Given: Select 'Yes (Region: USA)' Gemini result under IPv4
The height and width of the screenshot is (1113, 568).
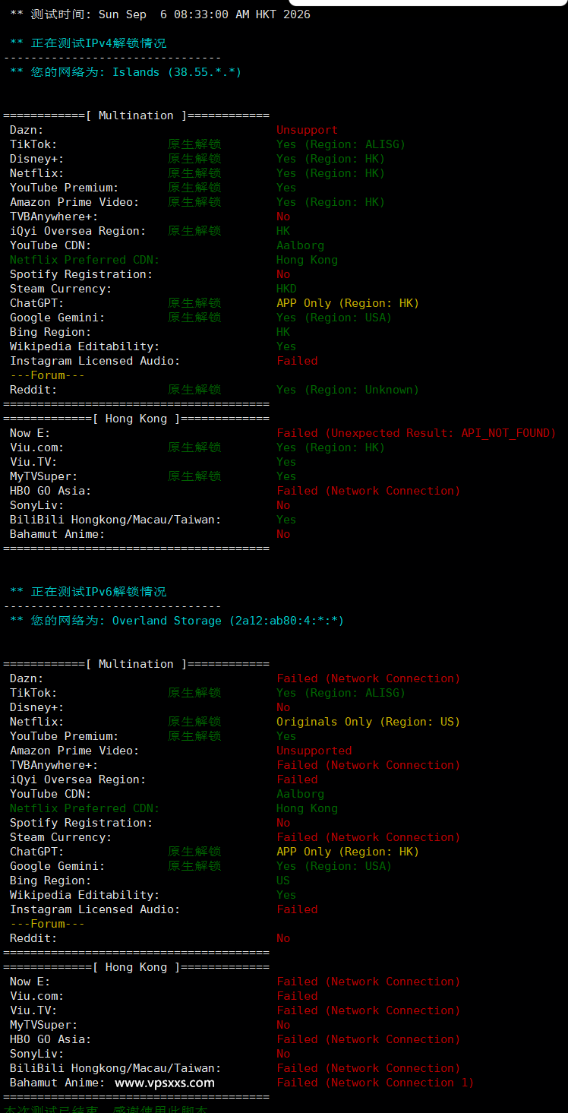Looking at the screenshot, I should point(334,318).
